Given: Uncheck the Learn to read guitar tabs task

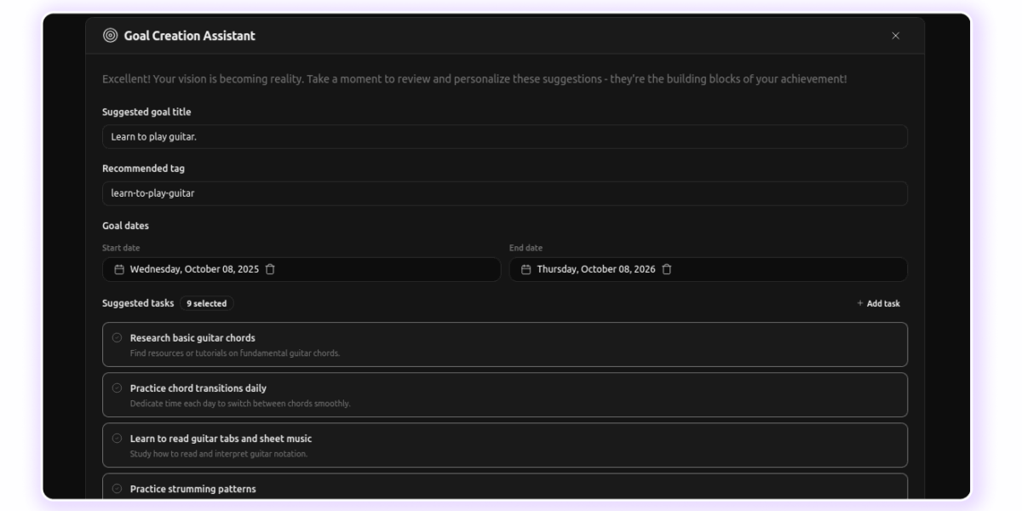Looking at the screenshot, I should 118,439.
